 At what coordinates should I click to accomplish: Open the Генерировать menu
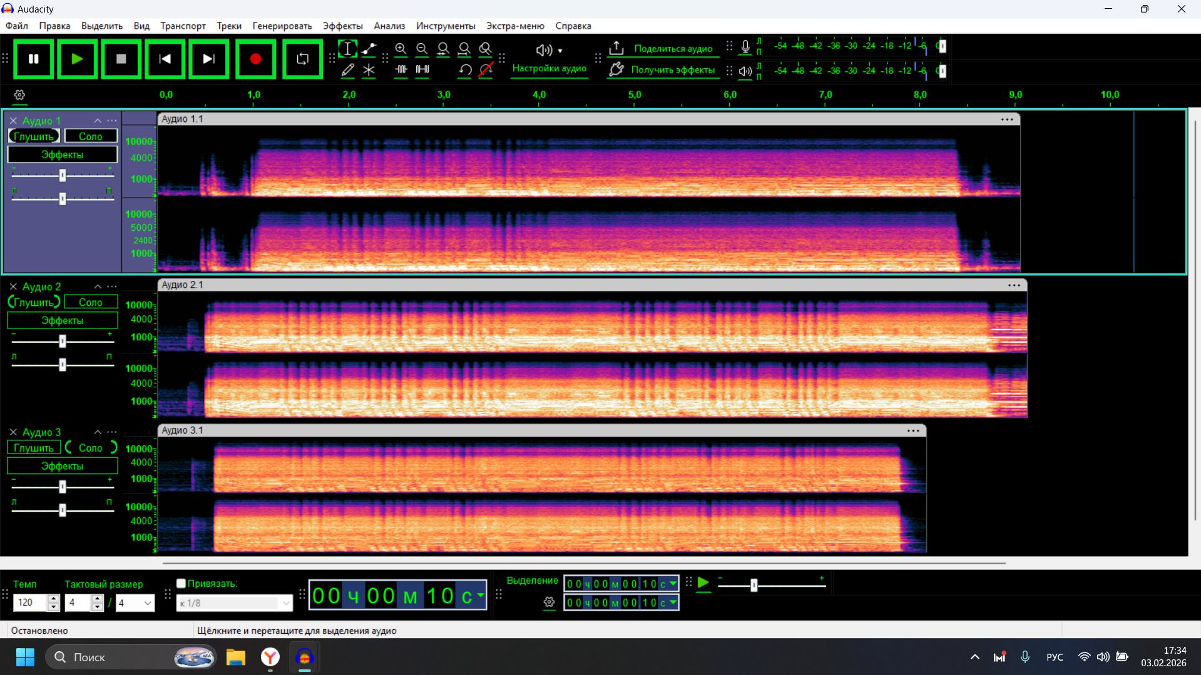(x=282, y=26)
